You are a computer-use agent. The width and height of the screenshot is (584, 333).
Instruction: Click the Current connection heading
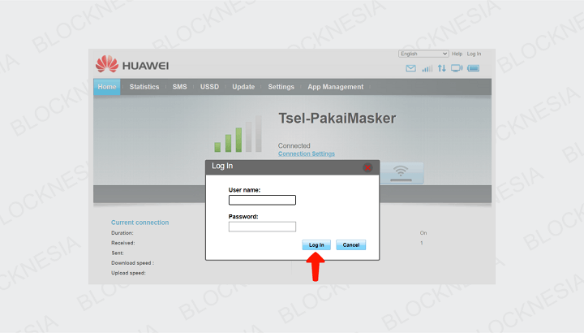click(x=140, y=223)
